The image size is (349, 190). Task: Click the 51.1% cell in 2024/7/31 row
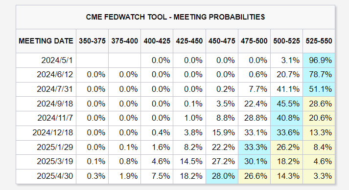tap(319, 89)
